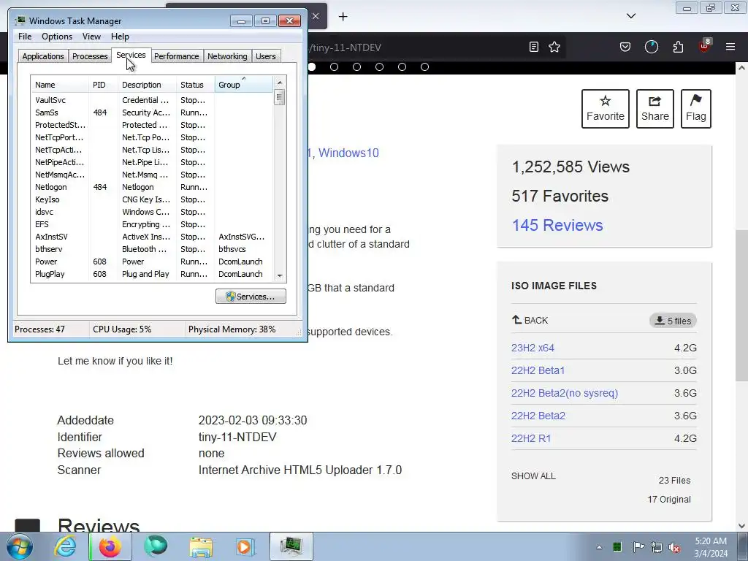The image size is (748, 561).
Task: Download the 22H2 Beta2 ISO
Action: point(538,416)
